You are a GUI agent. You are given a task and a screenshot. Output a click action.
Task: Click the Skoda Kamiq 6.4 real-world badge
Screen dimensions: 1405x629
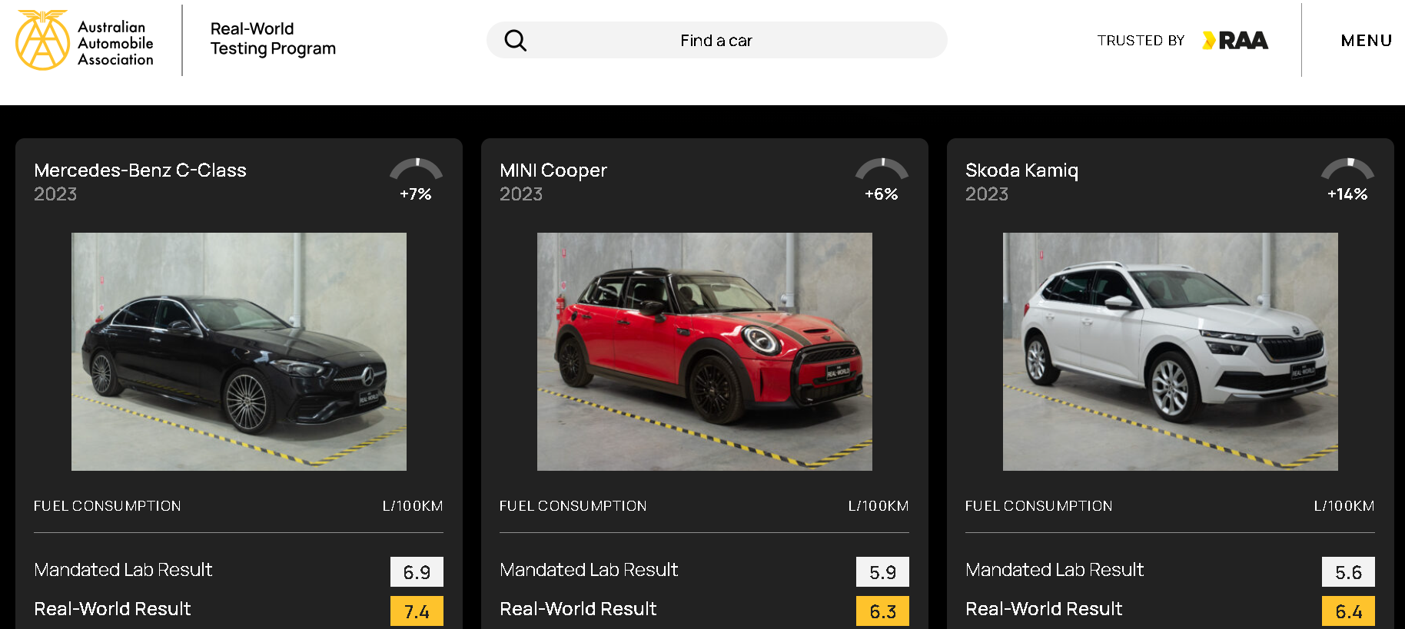pyautogui.click(x=1348, y=611)
